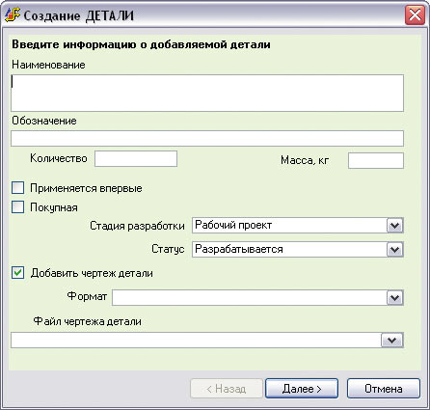Click heading Введите информацию о добавляемой детали
The height and width of the screenshot is (410, 430).
pos(141,44)
